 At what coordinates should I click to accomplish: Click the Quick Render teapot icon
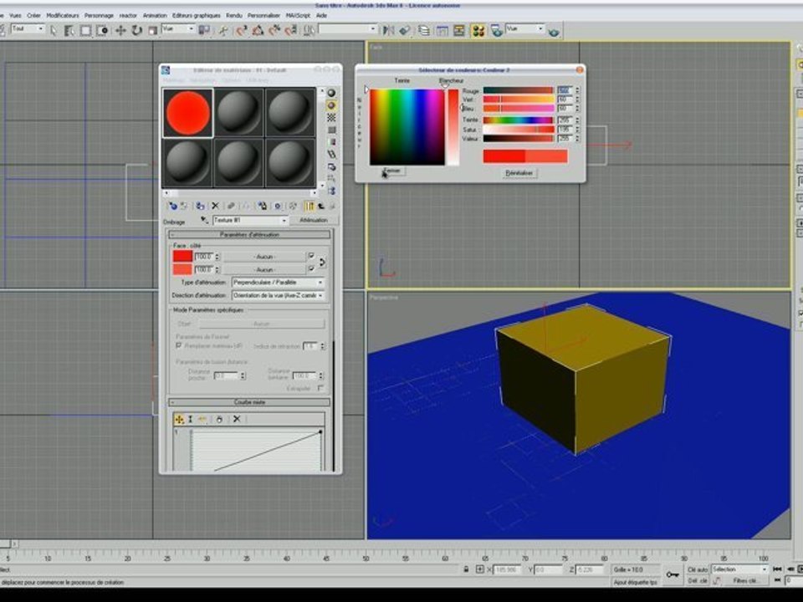tap(554, 32)
